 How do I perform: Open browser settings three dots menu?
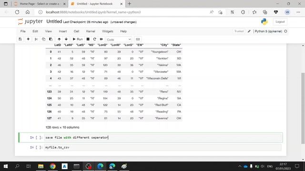click(298, 12)
